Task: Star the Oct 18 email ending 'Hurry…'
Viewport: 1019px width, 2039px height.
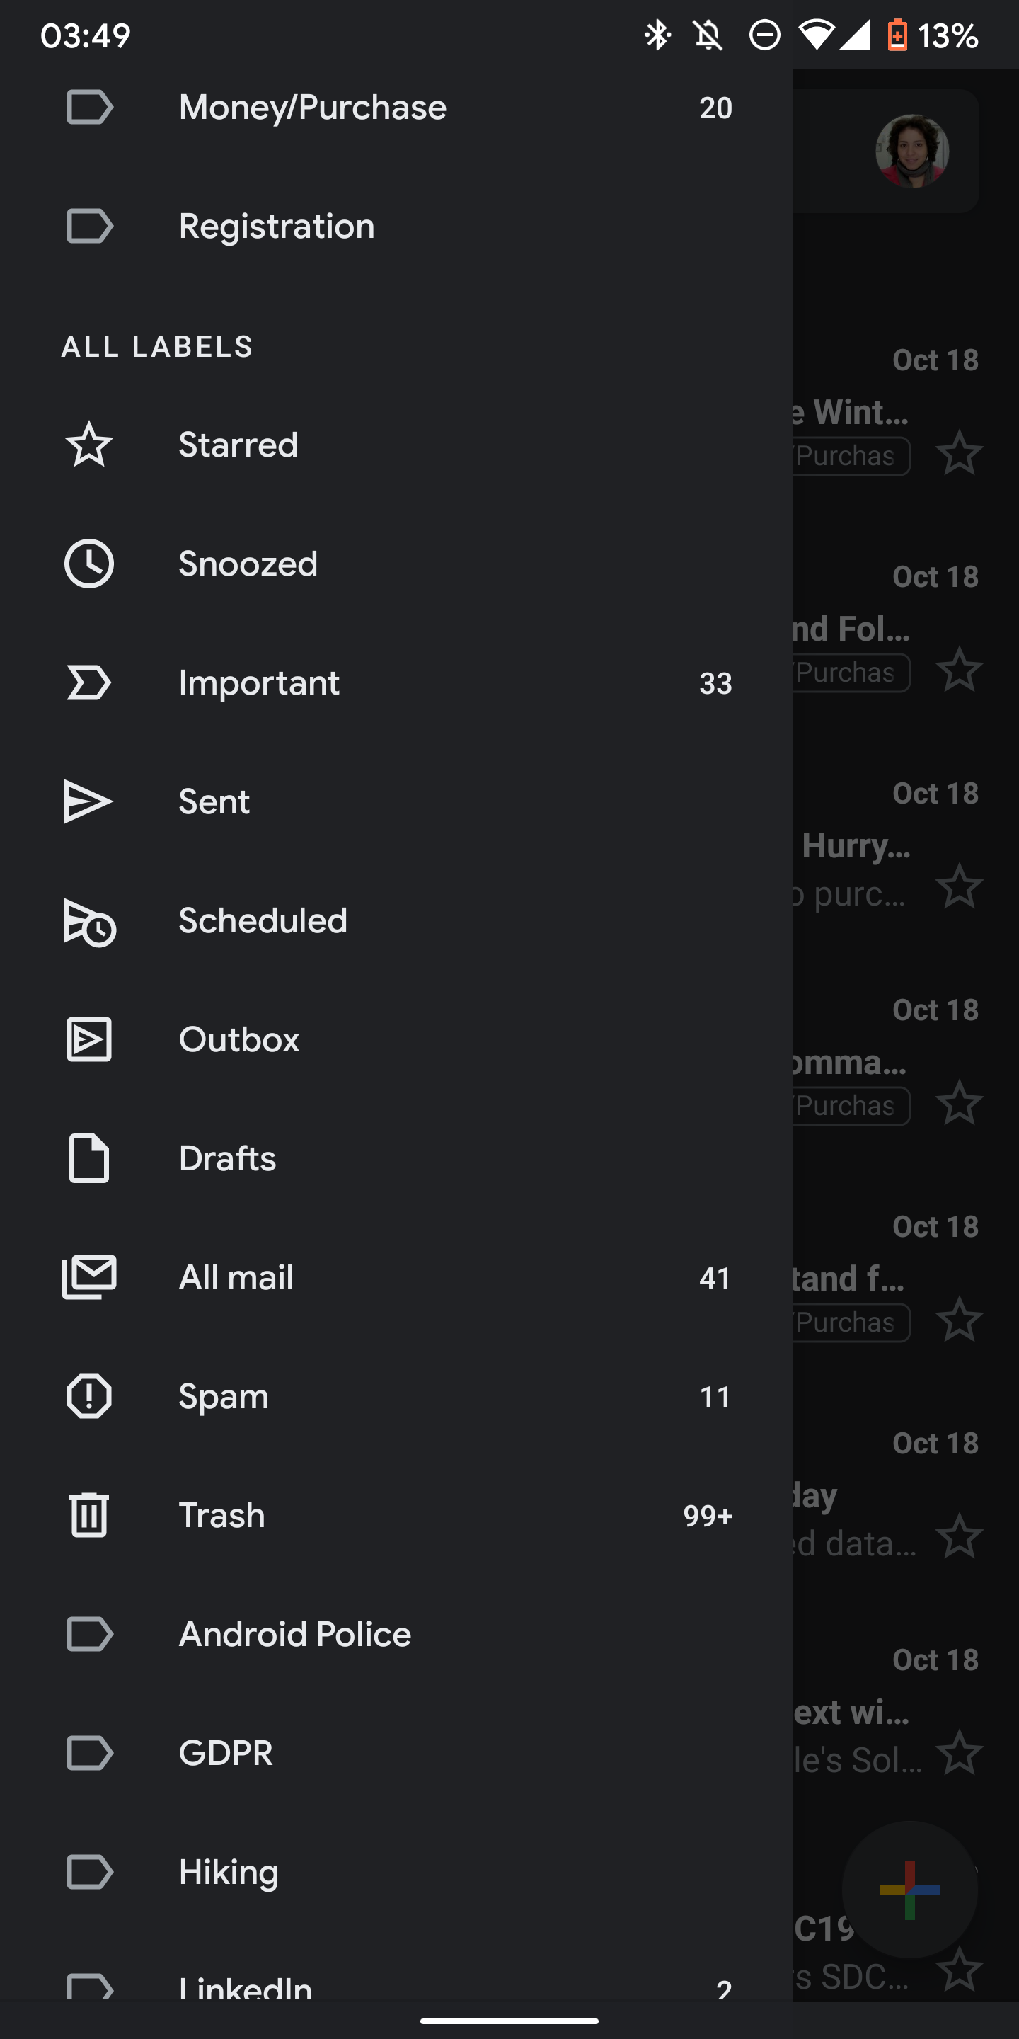Action: pyautogui.click(x=959, y=886)
